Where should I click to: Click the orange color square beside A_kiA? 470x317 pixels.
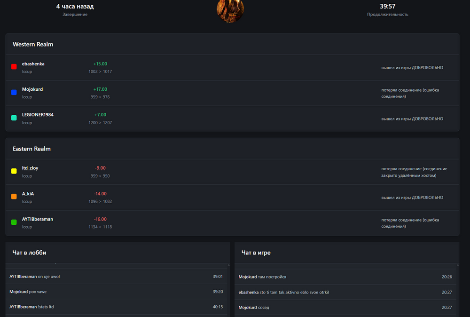tap(14, 197)
